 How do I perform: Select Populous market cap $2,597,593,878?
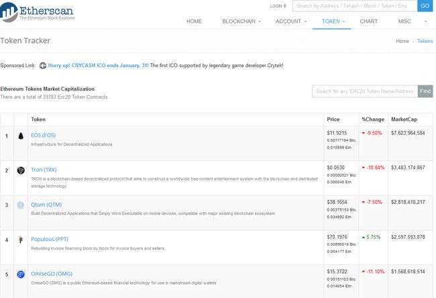[408, 237]
